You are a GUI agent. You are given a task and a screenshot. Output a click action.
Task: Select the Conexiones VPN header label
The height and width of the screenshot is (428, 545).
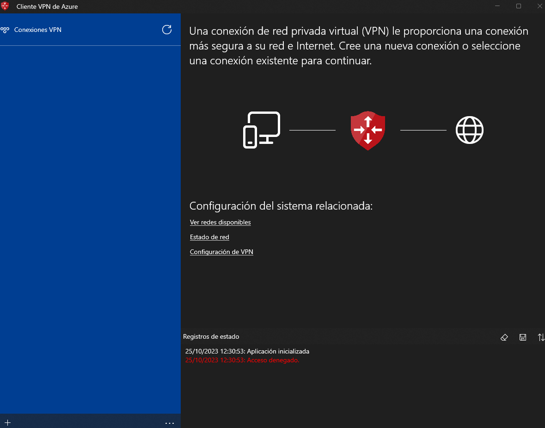38,30
